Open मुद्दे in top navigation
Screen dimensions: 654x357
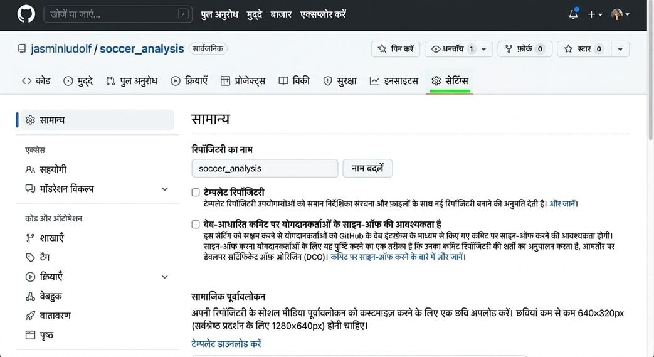(x=255, y=14)
